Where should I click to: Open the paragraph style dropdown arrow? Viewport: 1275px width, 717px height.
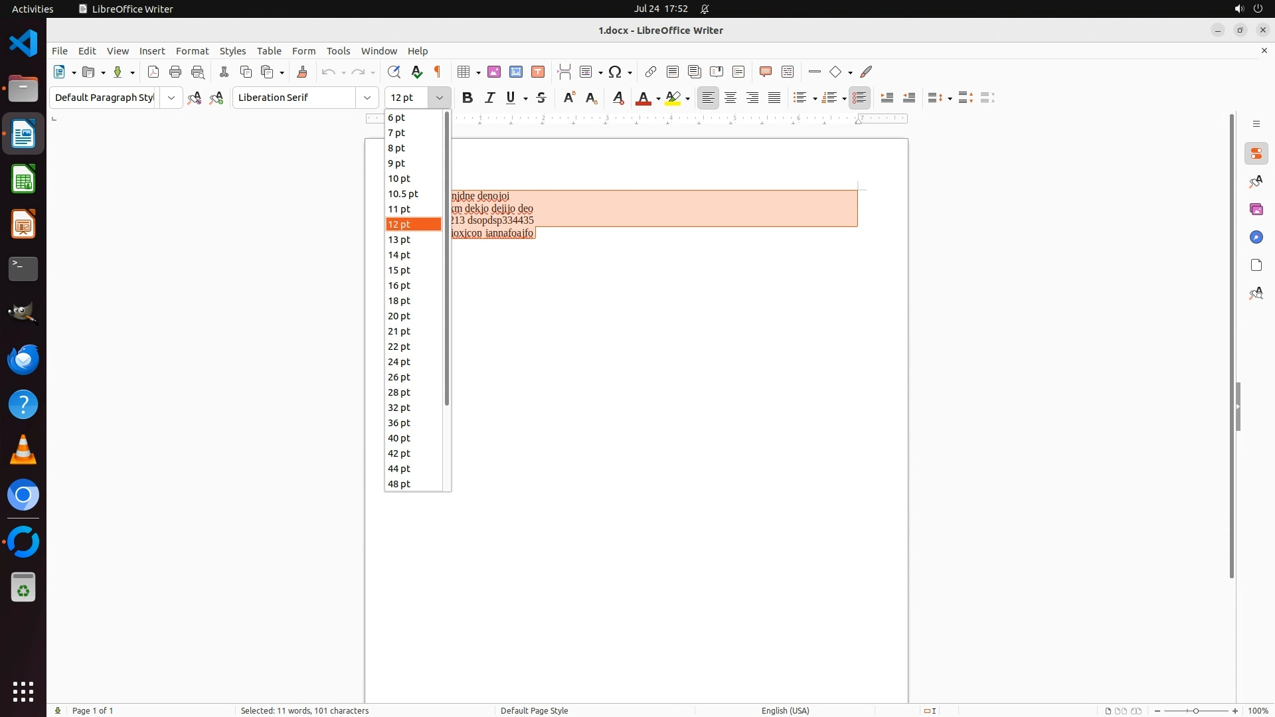point(171,98)
